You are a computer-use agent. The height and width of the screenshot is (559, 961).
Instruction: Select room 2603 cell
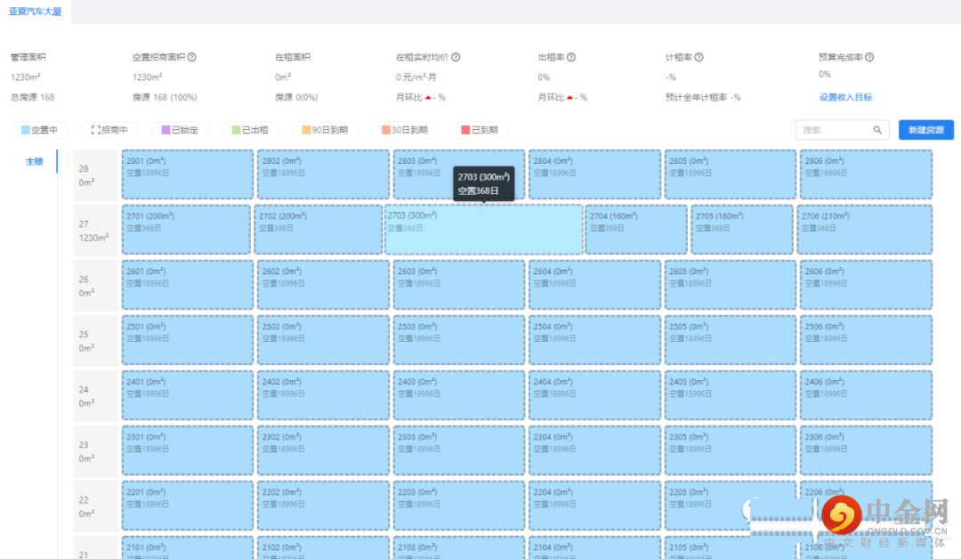(459, 285)
